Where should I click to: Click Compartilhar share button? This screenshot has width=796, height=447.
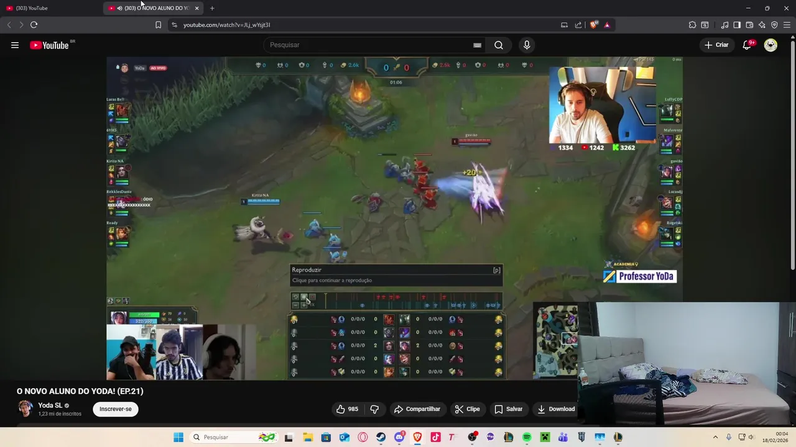[417, 409]
